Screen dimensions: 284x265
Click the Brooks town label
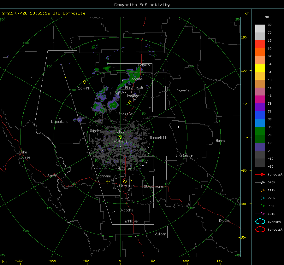pyautogui.click(x=224, y=221)
